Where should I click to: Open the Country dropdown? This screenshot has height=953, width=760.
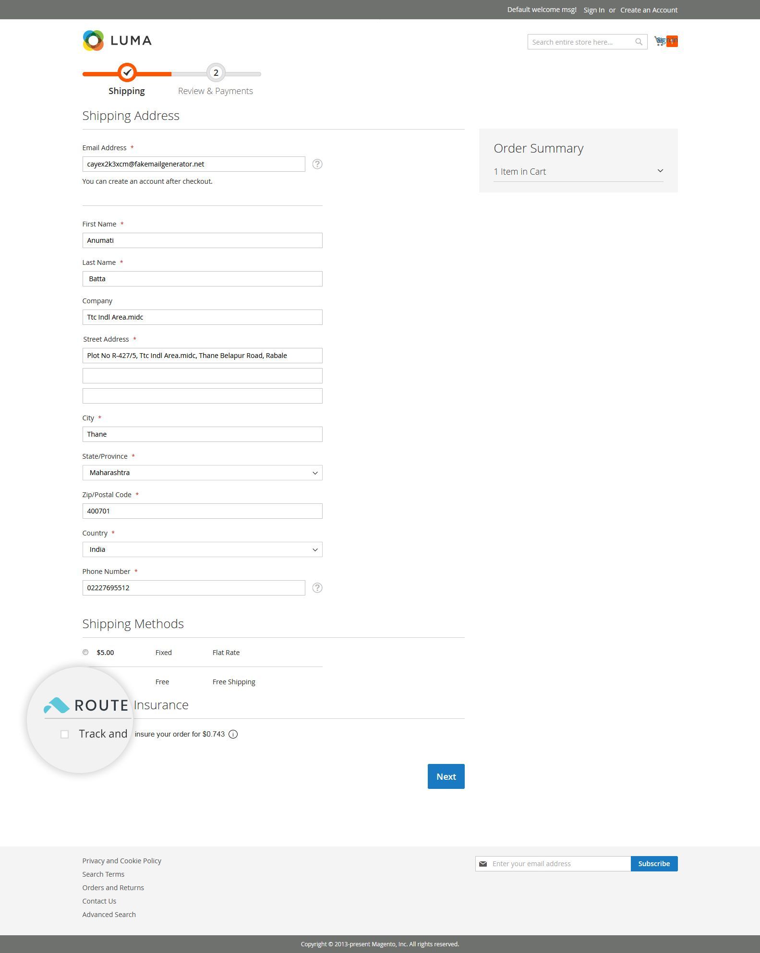(x=202, y=549)
